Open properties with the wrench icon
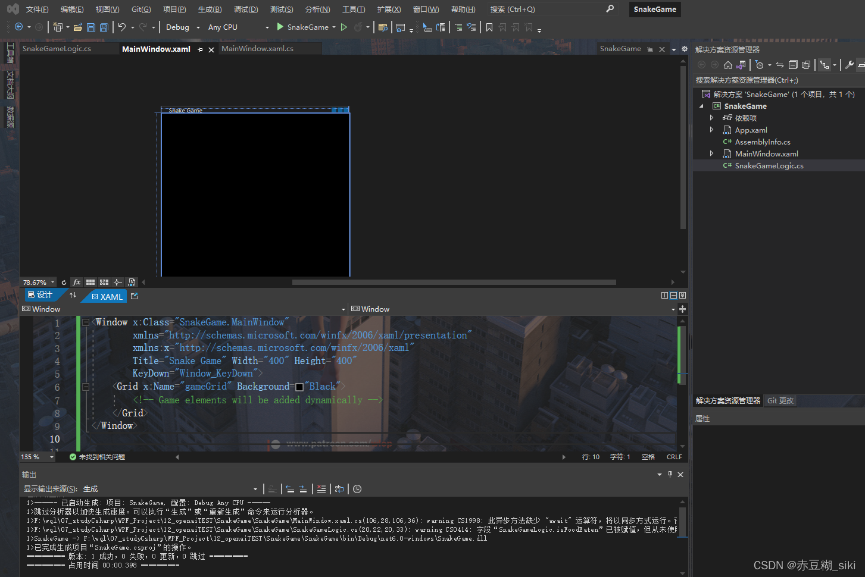The height and width of the screenshot is (577, 865). click(x=850, y=65)
